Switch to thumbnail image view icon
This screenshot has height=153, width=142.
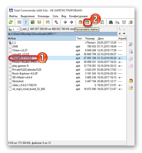click(32, 22)
